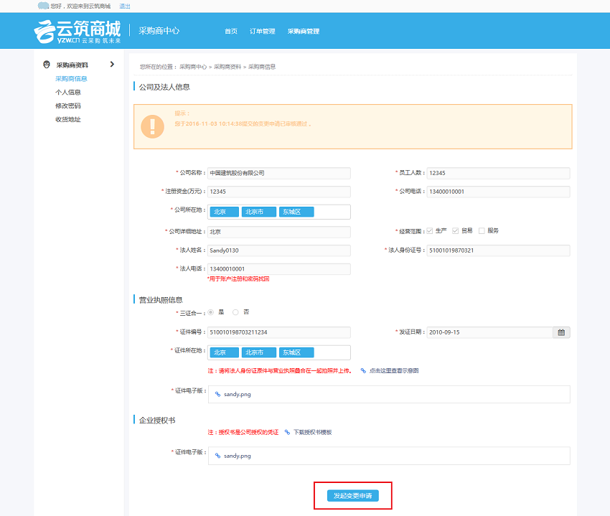This screenshot has height=516, width=610.
Task: Click the attachment icon in 企业授权书 file row
Action: 217,456
